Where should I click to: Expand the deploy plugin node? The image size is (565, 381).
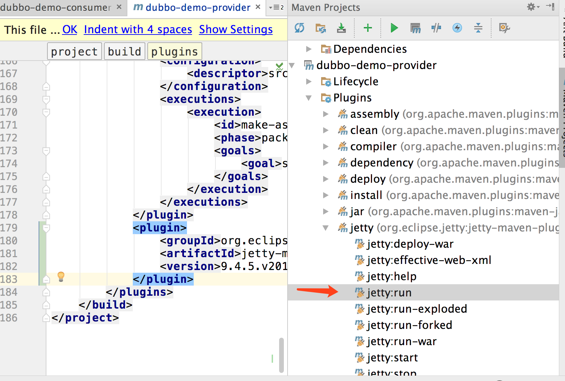[x=326, y=179]
